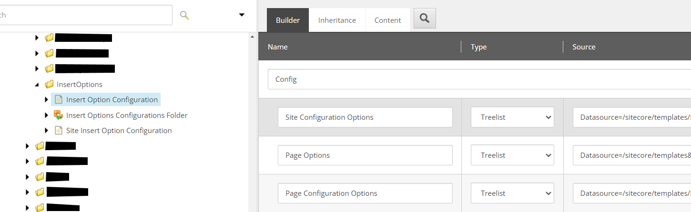Click the search magnifier icon beside the search box

184,15
